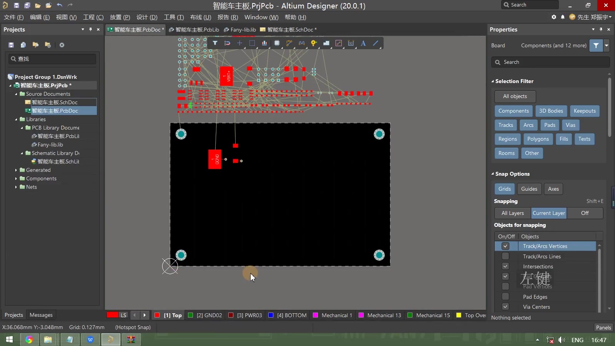The width and height of the screenshot is (615, 346).
Task: Toggle the Polygons filter button
Action: click(x=538, y=139)
